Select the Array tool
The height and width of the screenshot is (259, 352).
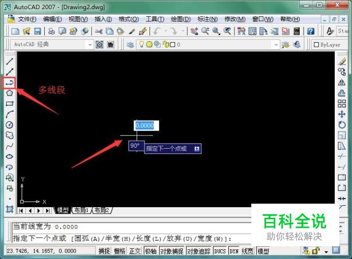(342, 104)
